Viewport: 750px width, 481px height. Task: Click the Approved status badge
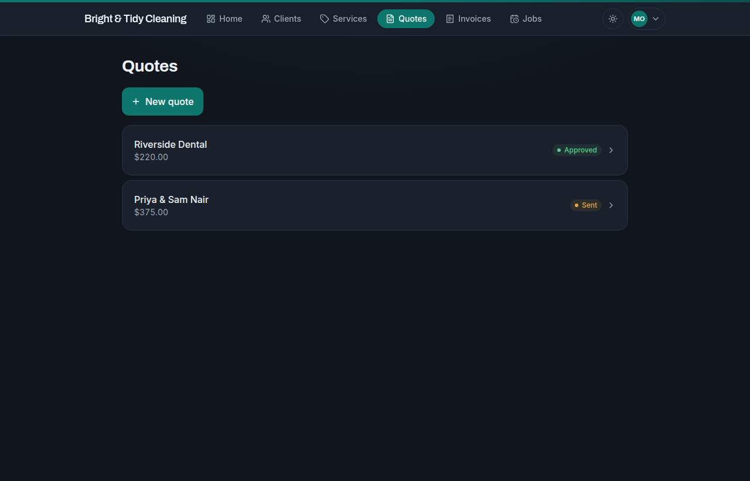tap(577, 150)
